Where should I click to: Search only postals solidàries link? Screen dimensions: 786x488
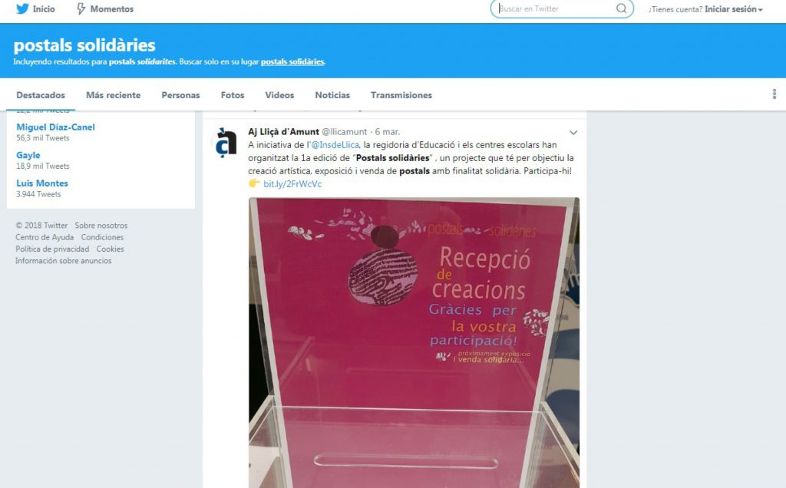pos(292,61)
